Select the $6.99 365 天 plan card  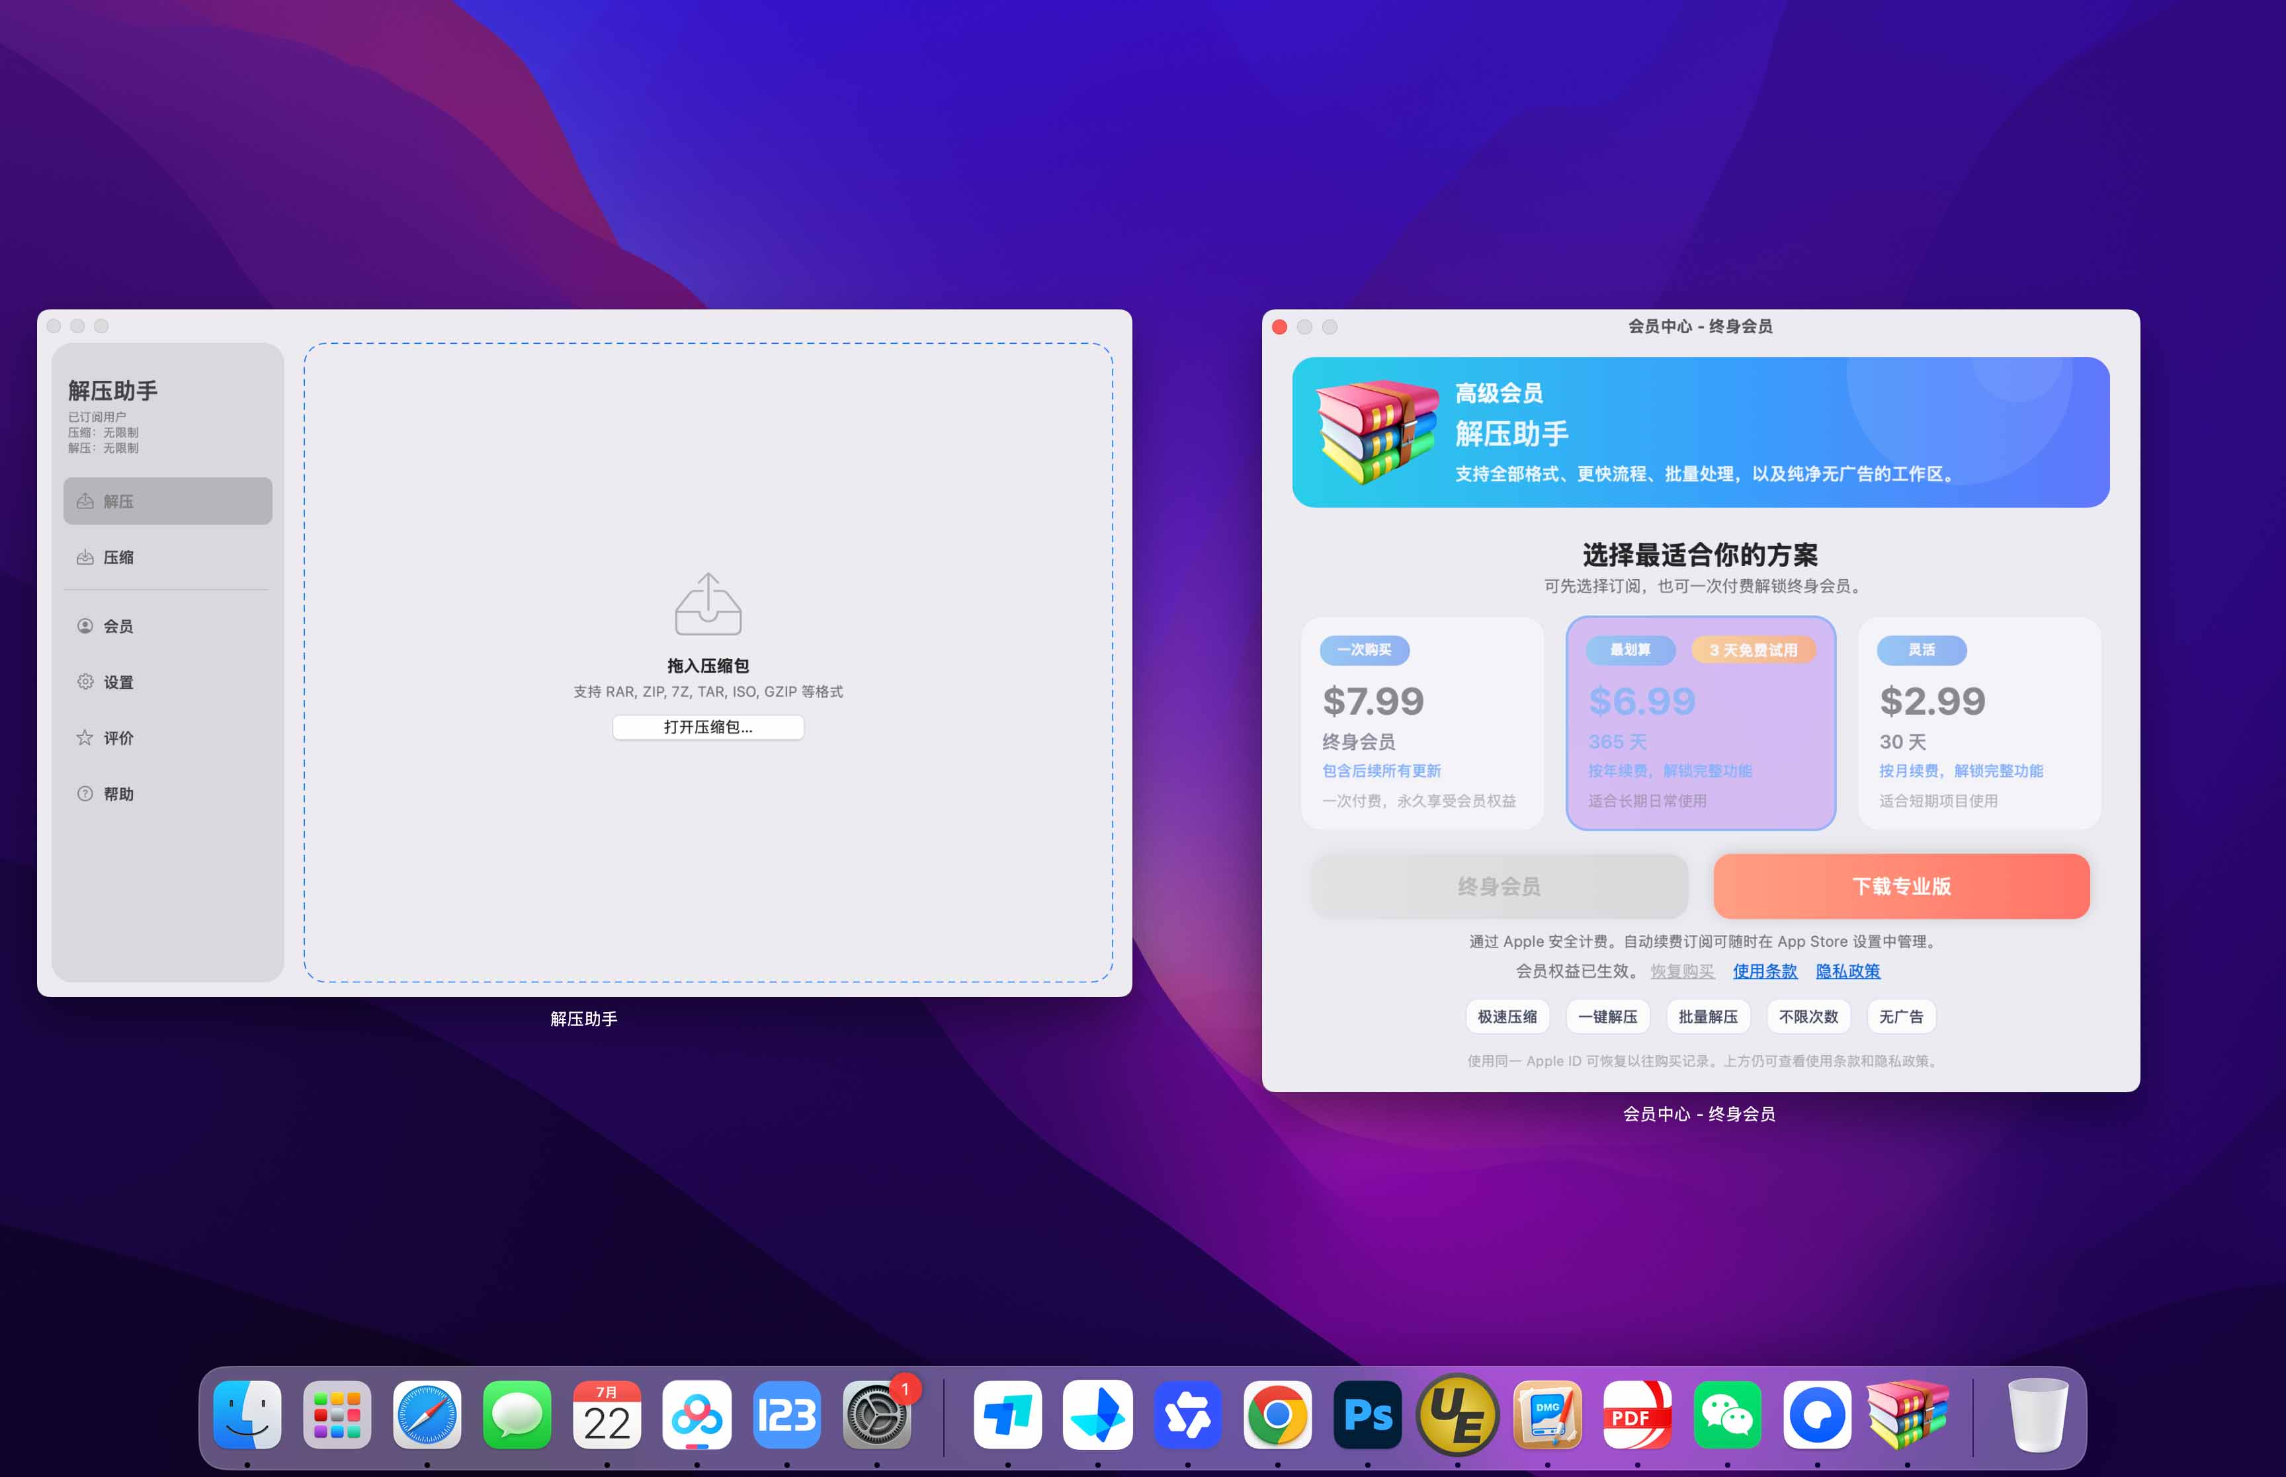pos(1701,723)
